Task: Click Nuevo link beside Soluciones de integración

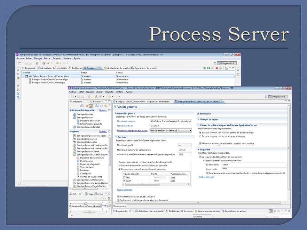Action: point(103,110)
